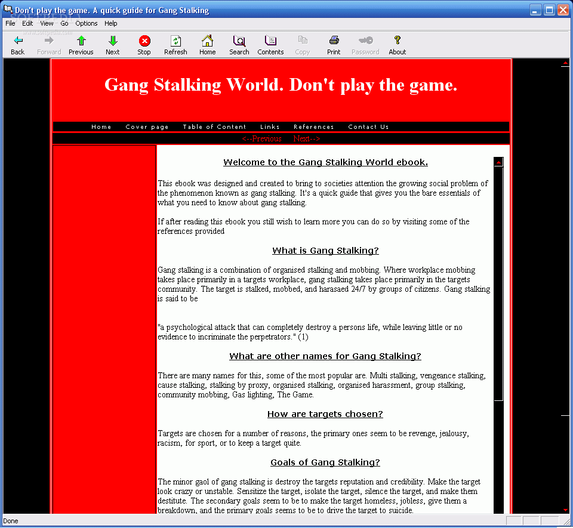
Task: Print the ebook with the printer icon
Action: tap(334, 40)
